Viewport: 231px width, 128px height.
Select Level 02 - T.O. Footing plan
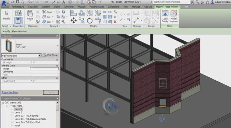26,116
